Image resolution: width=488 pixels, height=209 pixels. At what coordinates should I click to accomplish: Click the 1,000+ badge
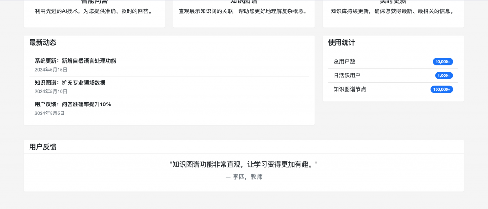(444, 76)
